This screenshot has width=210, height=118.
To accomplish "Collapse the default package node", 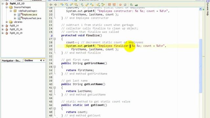I will [11, 11].
